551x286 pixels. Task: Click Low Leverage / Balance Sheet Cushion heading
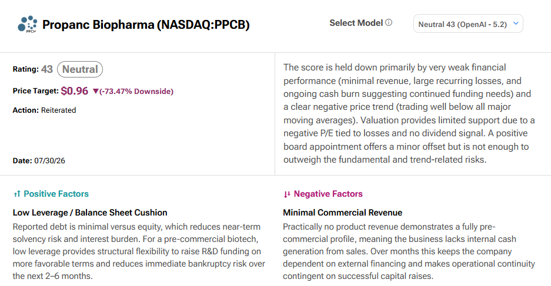(x=90, y=213)
